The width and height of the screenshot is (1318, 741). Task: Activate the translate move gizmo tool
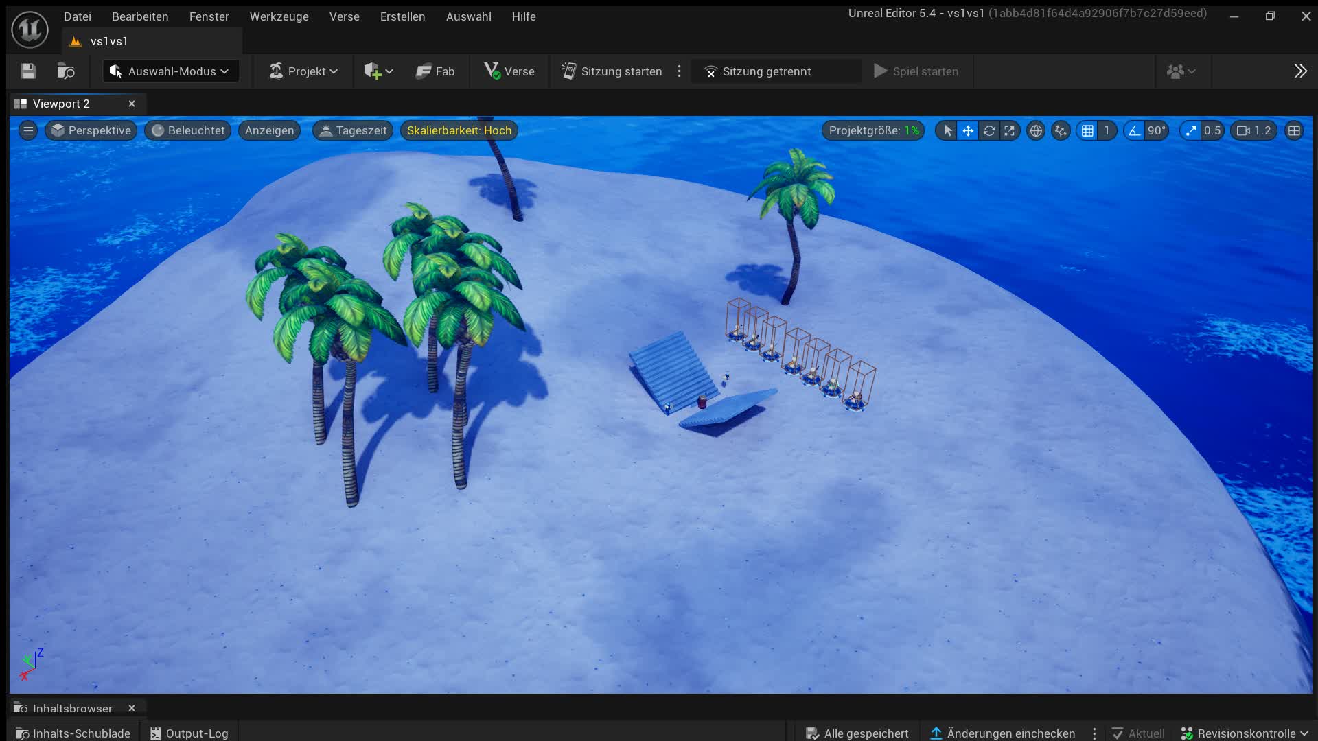point(968,130)
